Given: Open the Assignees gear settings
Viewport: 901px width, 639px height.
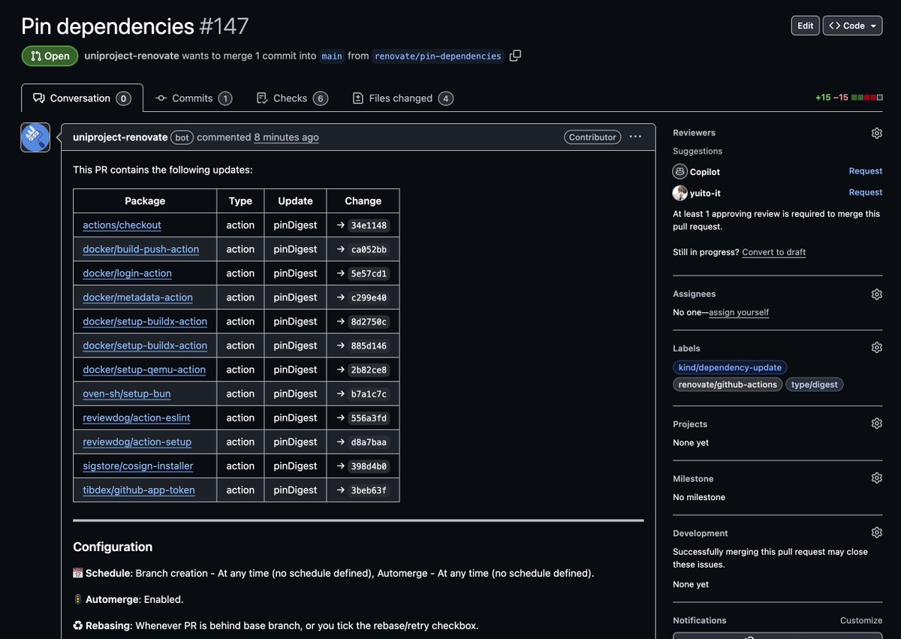Looking at the screenshot, I should coord(876,294).
